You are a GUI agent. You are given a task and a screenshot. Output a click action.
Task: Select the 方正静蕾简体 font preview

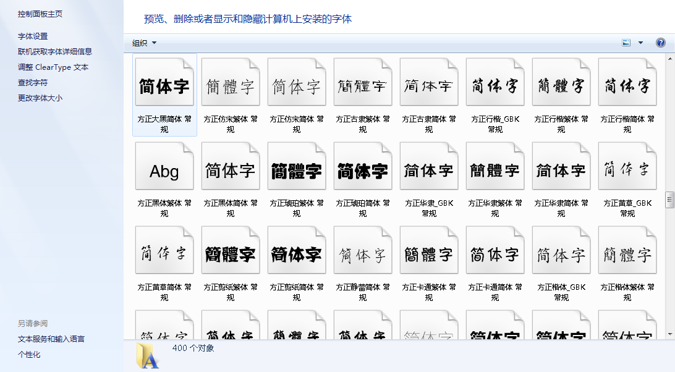pyautogui.click(x=363, y=250)
